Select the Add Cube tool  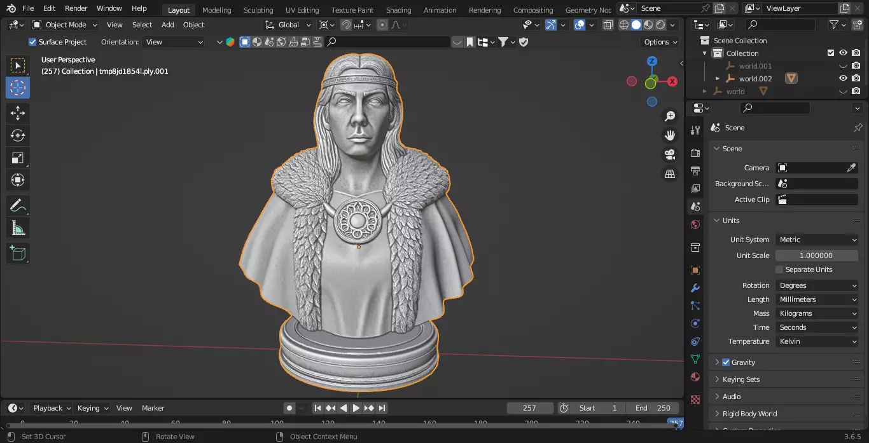coord(18,253)
